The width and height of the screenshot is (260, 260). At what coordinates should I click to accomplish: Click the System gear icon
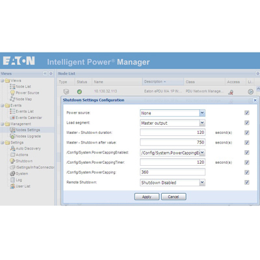click(x=12, y=174)
